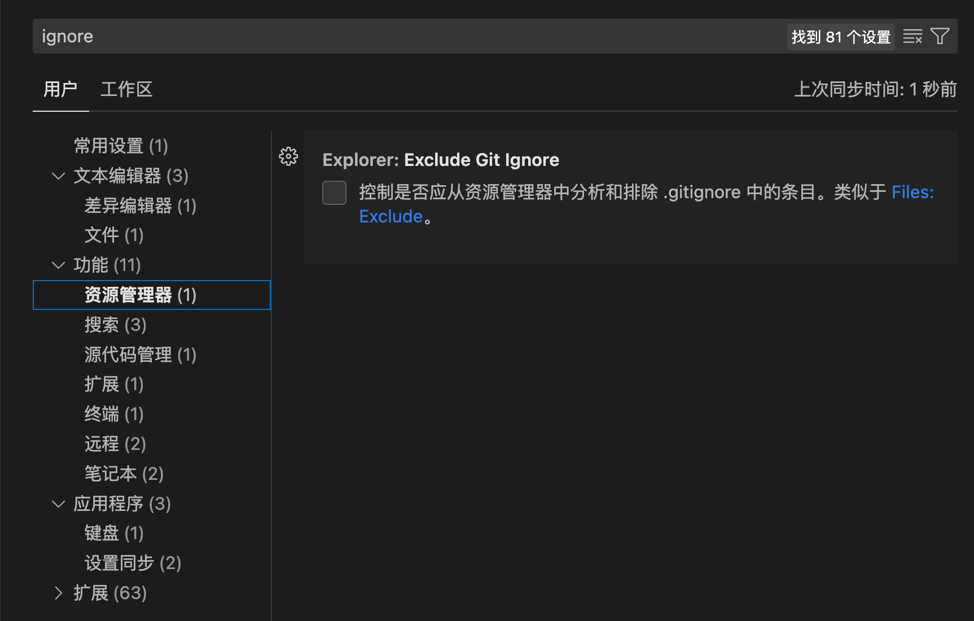The height and width of the screenshot is (621, 974).
Task: Select the 用户 settings tab
Action: tap(60, 89)
